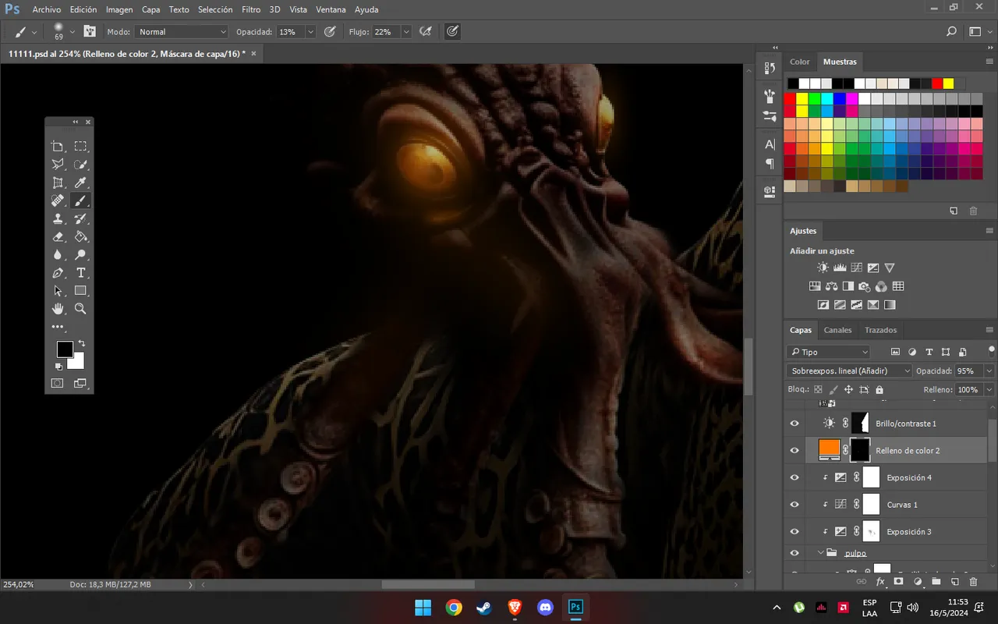Viewport: 998px width, 624px height.
Task: Open the Character panel icon
Action: 770,144
